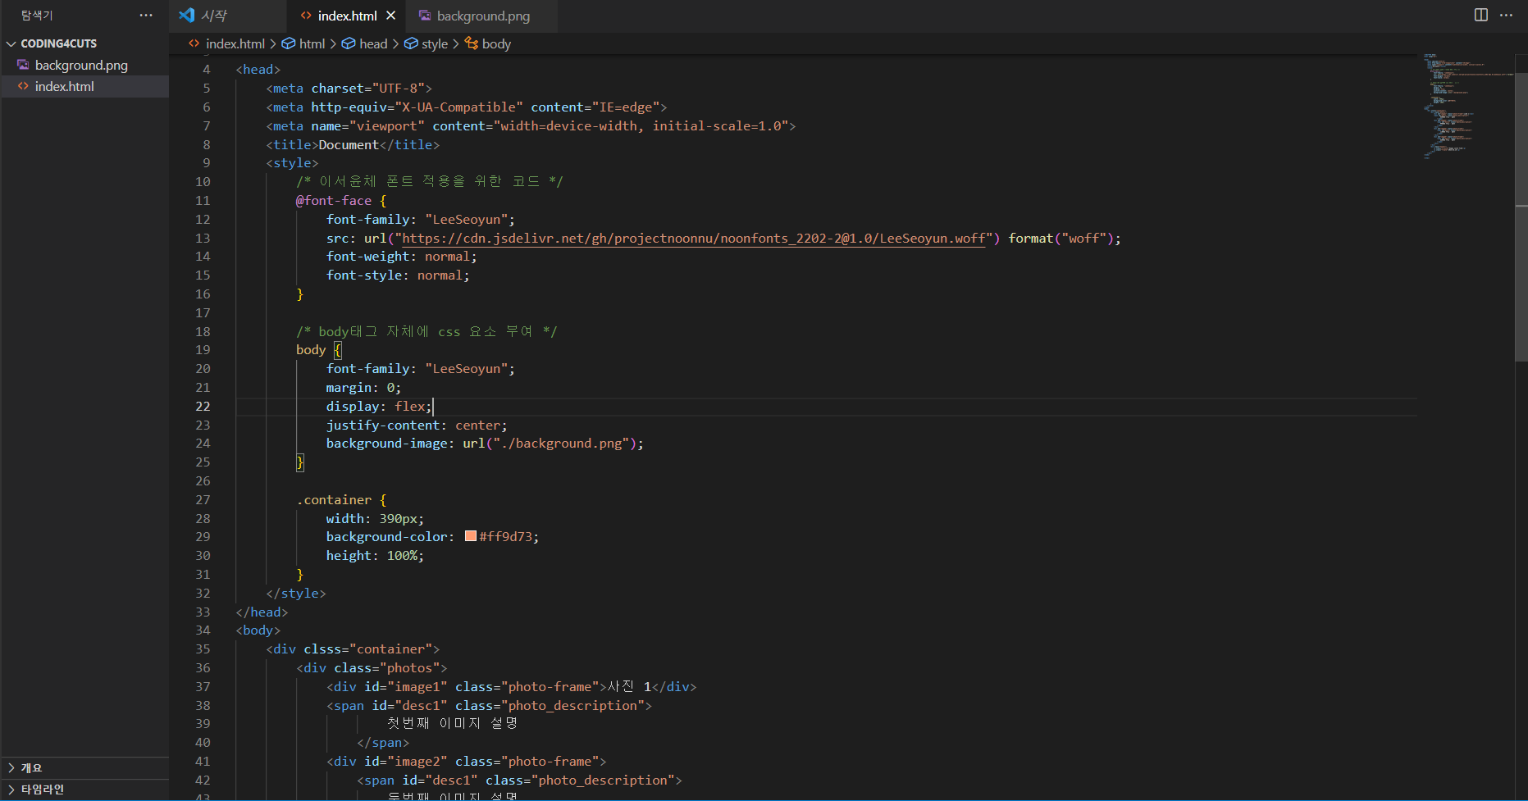Click the 탐색기 Explorer panel title

pos(37,16)
